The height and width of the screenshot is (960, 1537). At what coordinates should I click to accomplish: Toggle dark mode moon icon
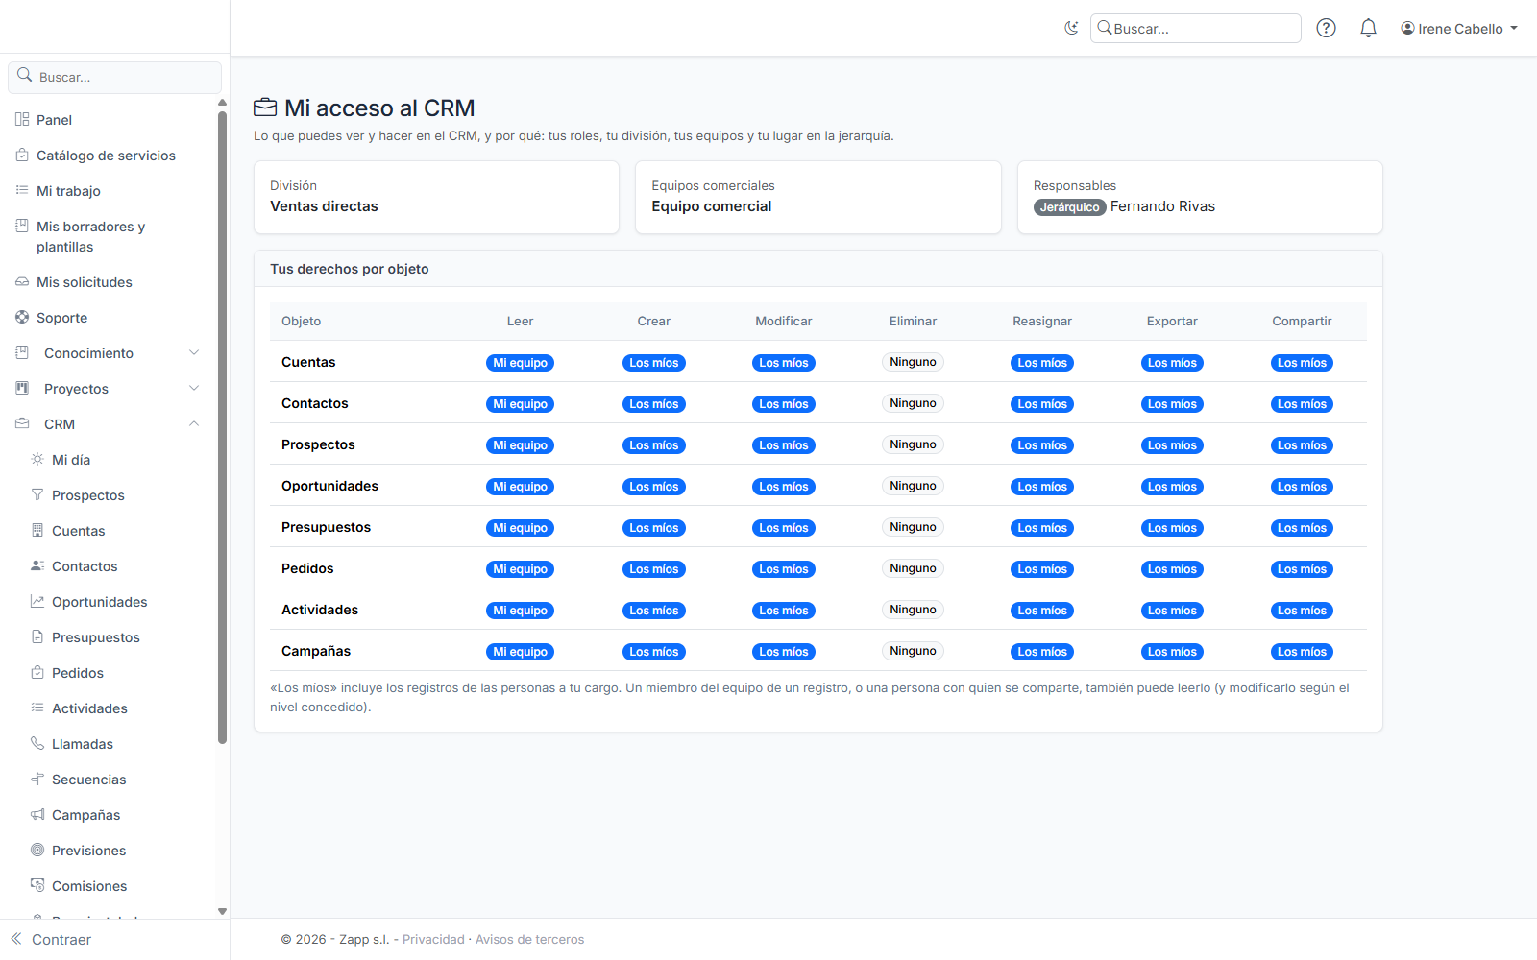point(1071,29)
